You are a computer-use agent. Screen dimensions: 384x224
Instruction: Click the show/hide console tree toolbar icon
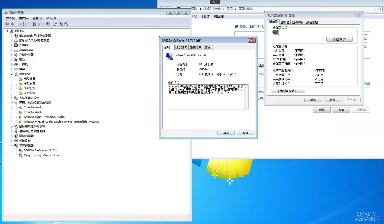20,24
